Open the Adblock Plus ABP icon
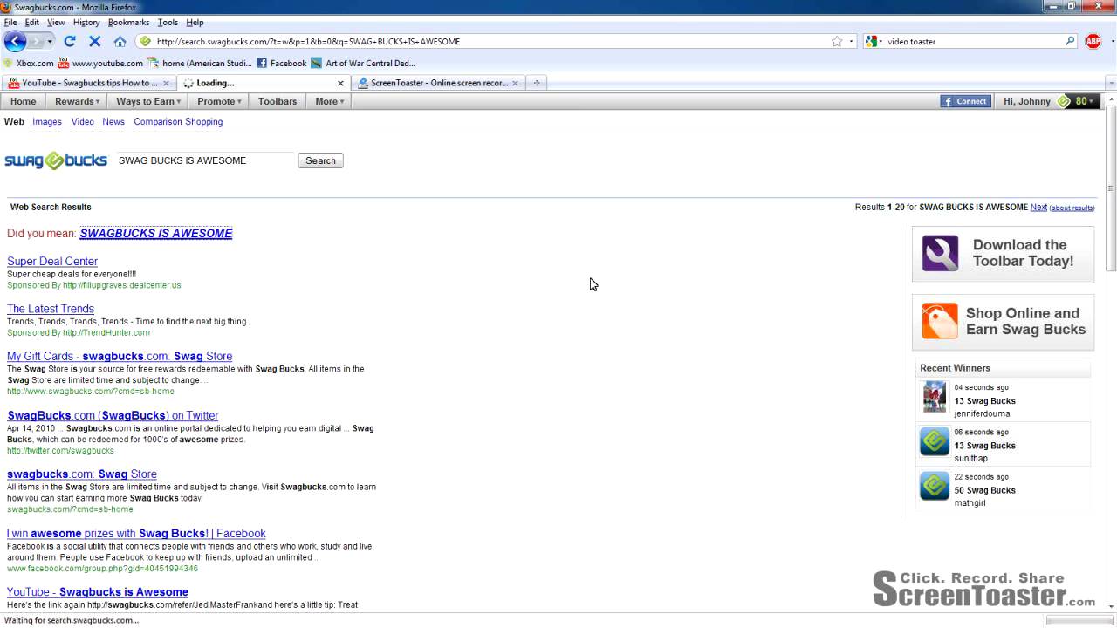 click(1093, 41)
